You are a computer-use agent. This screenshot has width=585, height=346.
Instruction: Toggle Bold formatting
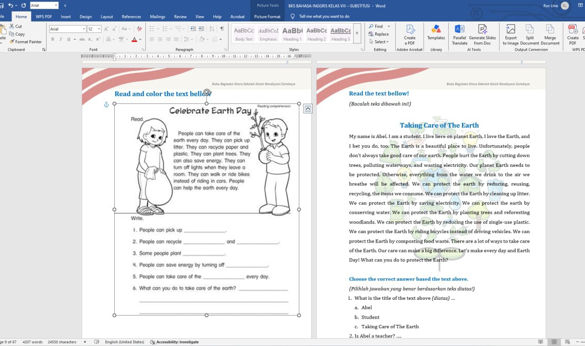click(53, 39)
